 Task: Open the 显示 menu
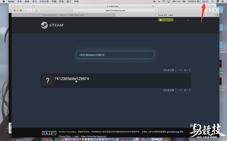pos(34,1)
